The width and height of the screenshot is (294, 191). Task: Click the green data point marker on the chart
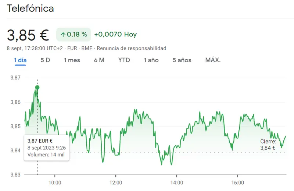click(x=37, y=87)
